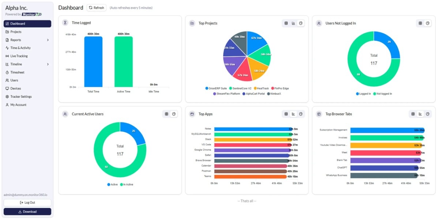Click the hourglass icon beside Time Logged

[65, 23]
